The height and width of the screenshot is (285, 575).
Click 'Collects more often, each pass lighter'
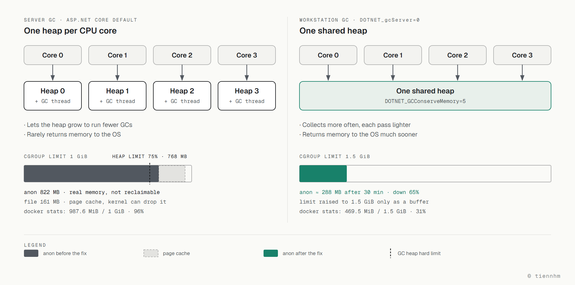pyautogui.click(x=355, y=125)
